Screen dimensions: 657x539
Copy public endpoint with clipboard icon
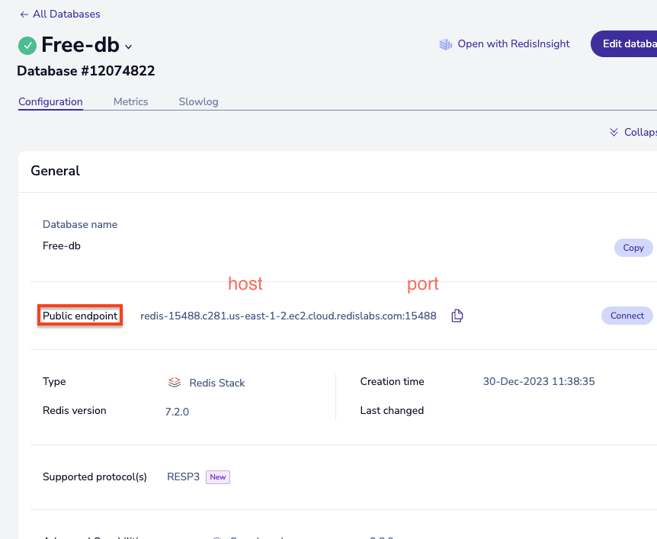pos(457,316)
